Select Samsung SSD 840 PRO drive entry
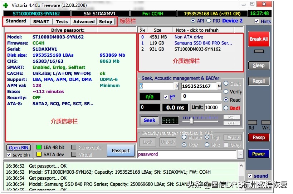 click(x=203, y=43)
